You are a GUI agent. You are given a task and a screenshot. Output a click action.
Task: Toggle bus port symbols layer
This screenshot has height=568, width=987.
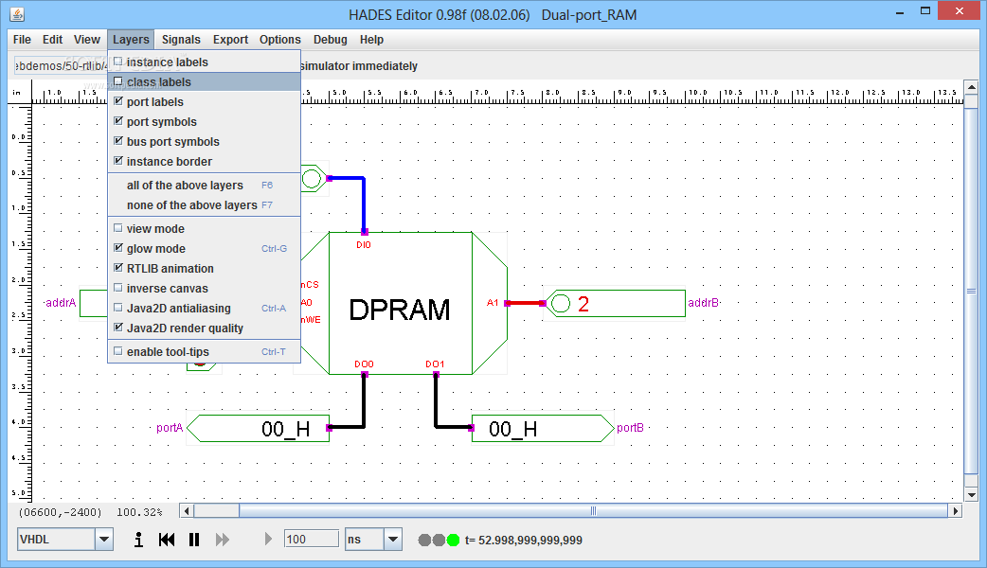(x=204, y=142)
